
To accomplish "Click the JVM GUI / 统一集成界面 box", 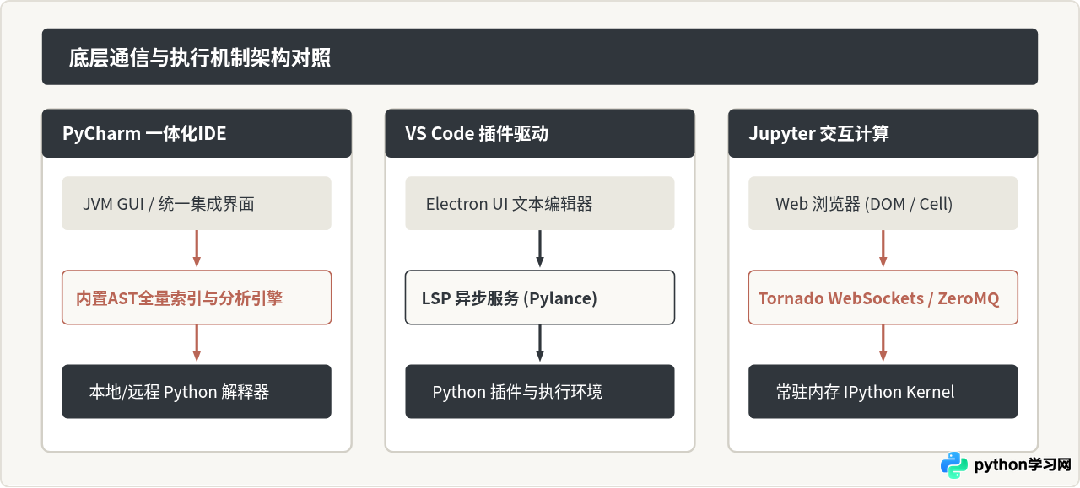I will 197,203.
